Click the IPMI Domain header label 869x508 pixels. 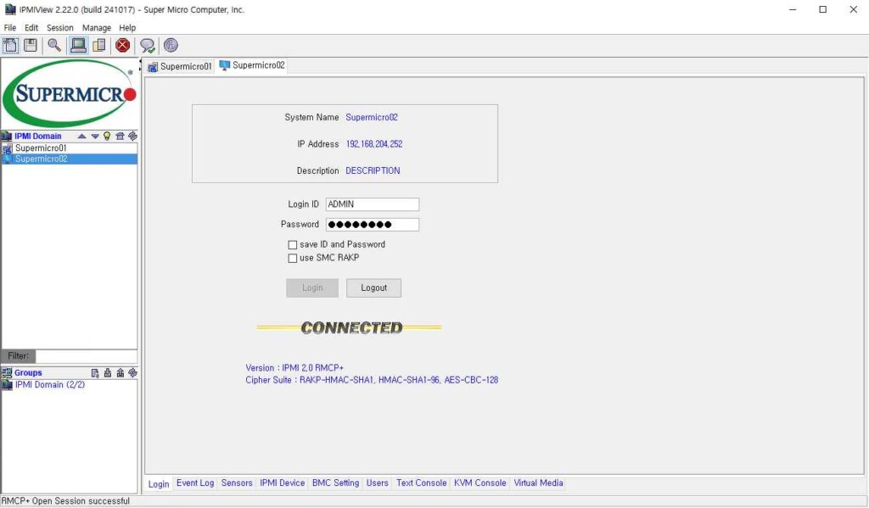[x=37, y=137]
